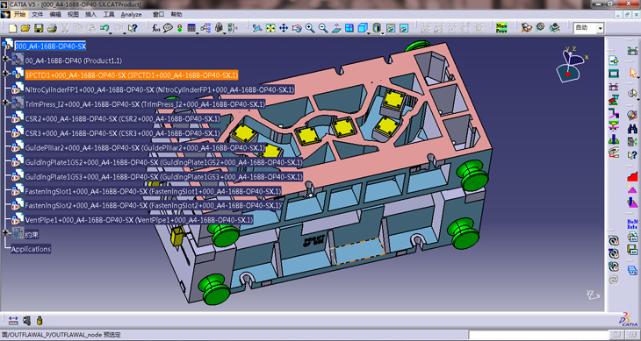This screenshot has height=341, width=641.
Task: Open the Analyze menu
Action: (x=131, y=14)
